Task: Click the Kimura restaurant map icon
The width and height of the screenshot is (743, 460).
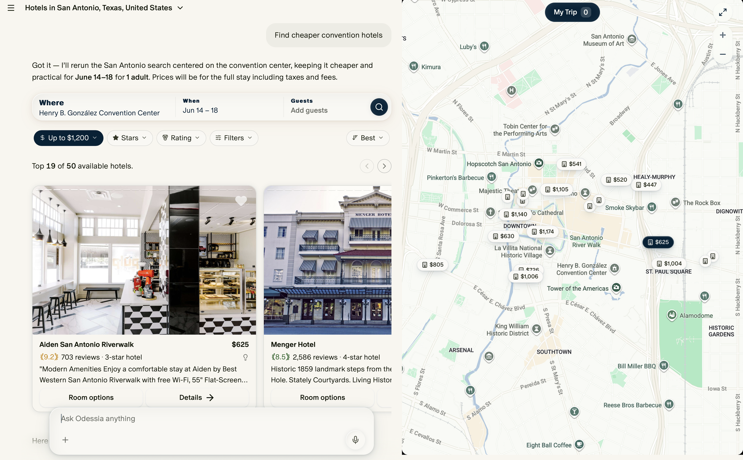Action: pyautogui.click(x=413, y=66)
